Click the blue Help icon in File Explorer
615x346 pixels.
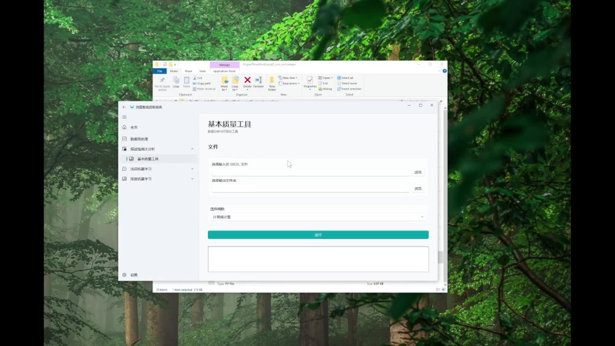445,71
